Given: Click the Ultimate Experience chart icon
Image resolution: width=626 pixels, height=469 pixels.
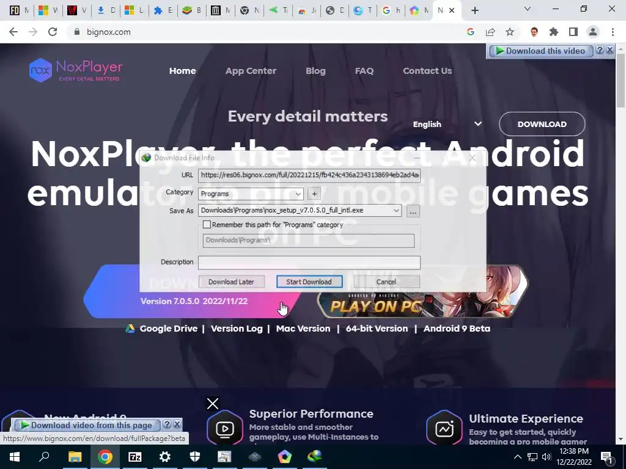Looking at the screenshot, I should (x=444, y=429).
